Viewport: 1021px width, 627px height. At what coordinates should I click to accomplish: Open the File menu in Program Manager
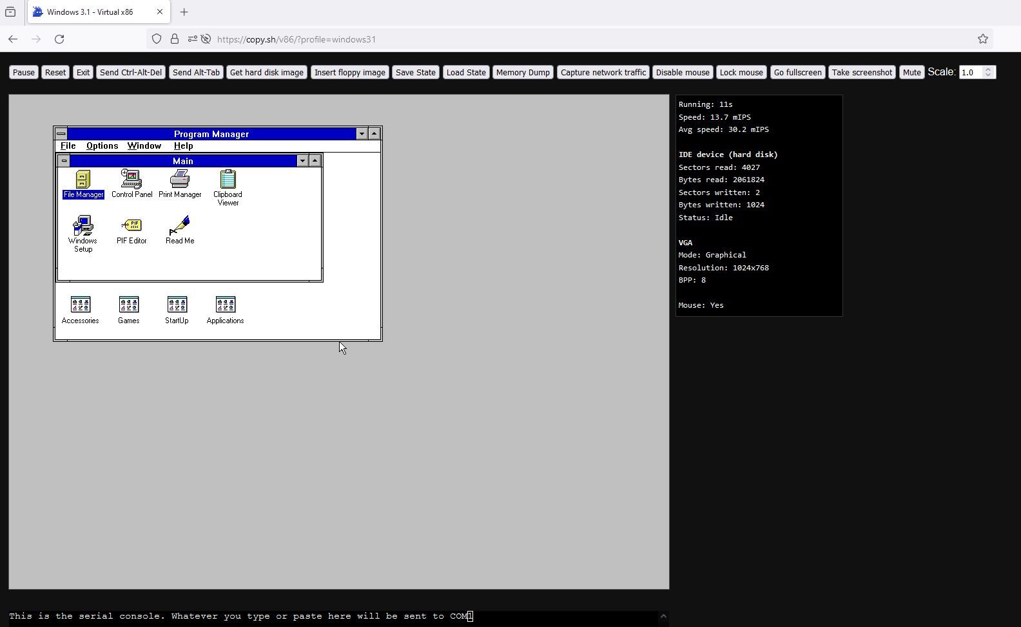pyautogui.click(x=68, y=146)
